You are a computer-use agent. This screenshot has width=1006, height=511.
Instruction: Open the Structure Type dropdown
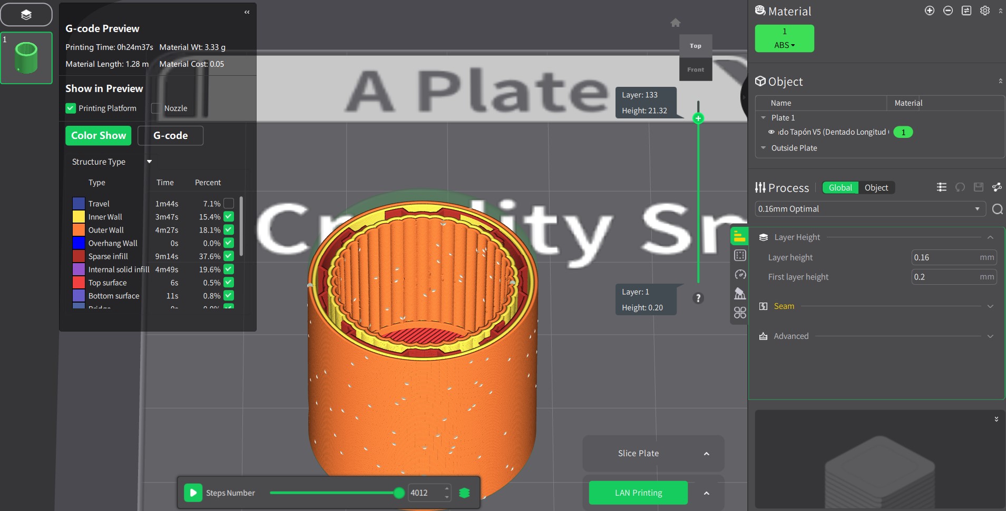coord(112,162)
